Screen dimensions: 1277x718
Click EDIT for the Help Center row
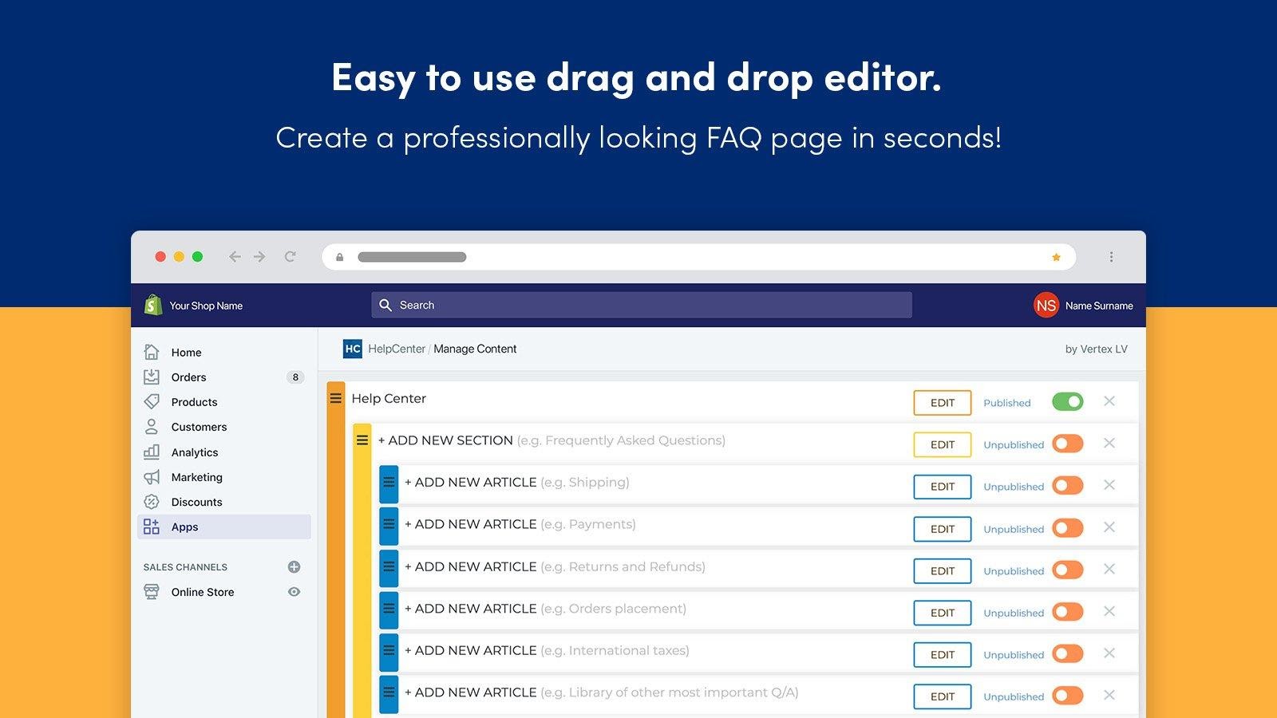coord(942,403)
